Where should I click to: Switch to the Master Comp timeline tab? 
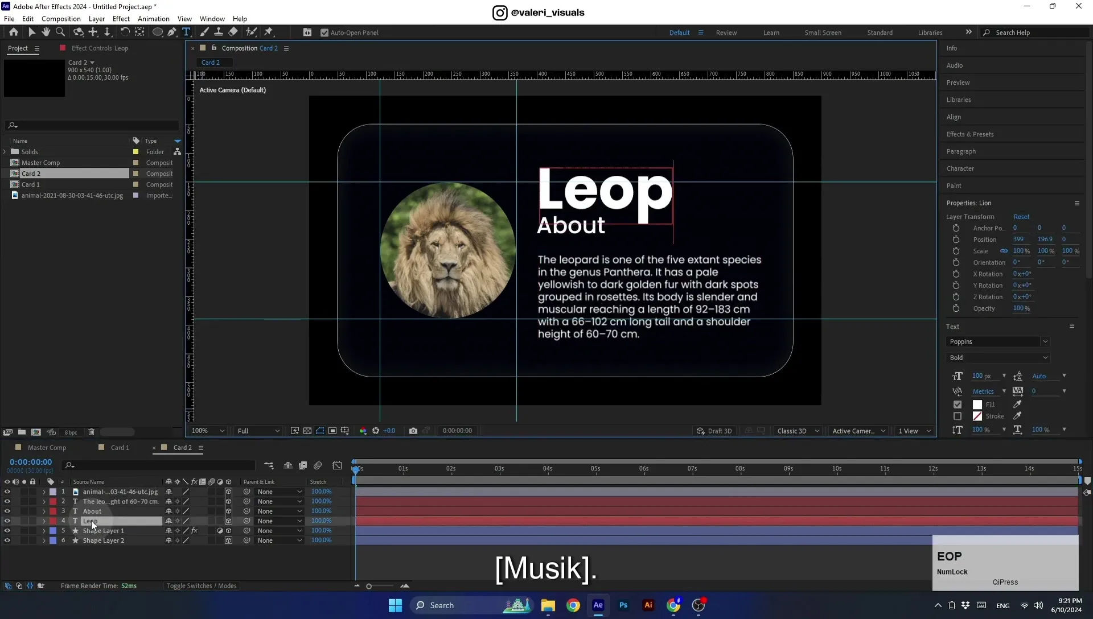pyautogui.click(x=47, y=448)
